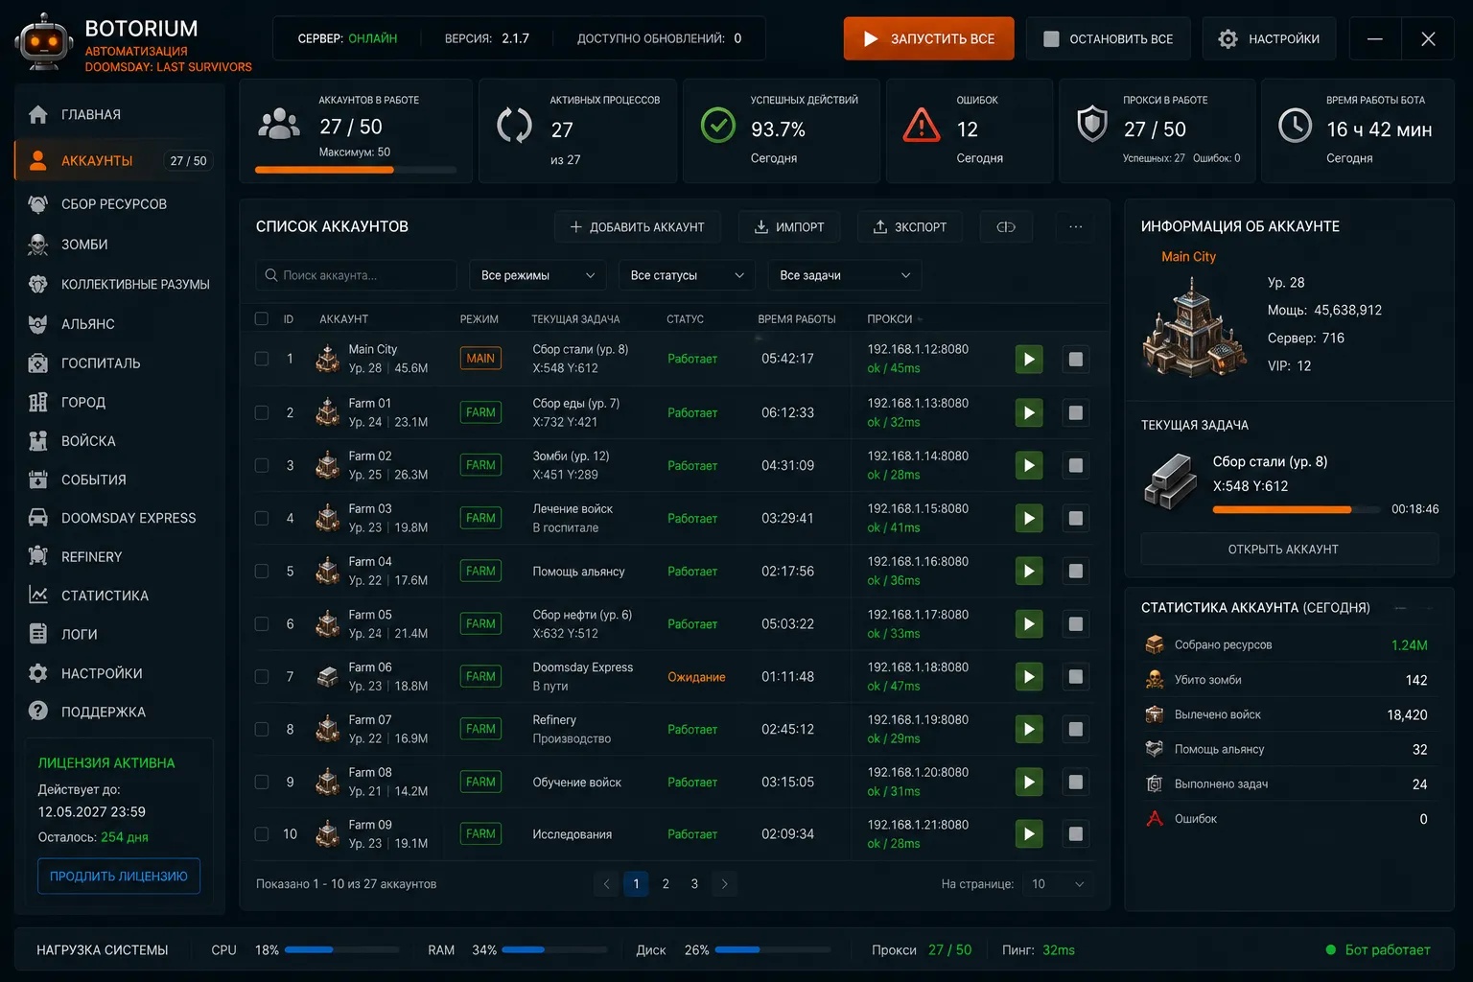Check the Farm 07 row checkbox
Viewport: 1473px width, 982px height.
click(x=262, y=729)
